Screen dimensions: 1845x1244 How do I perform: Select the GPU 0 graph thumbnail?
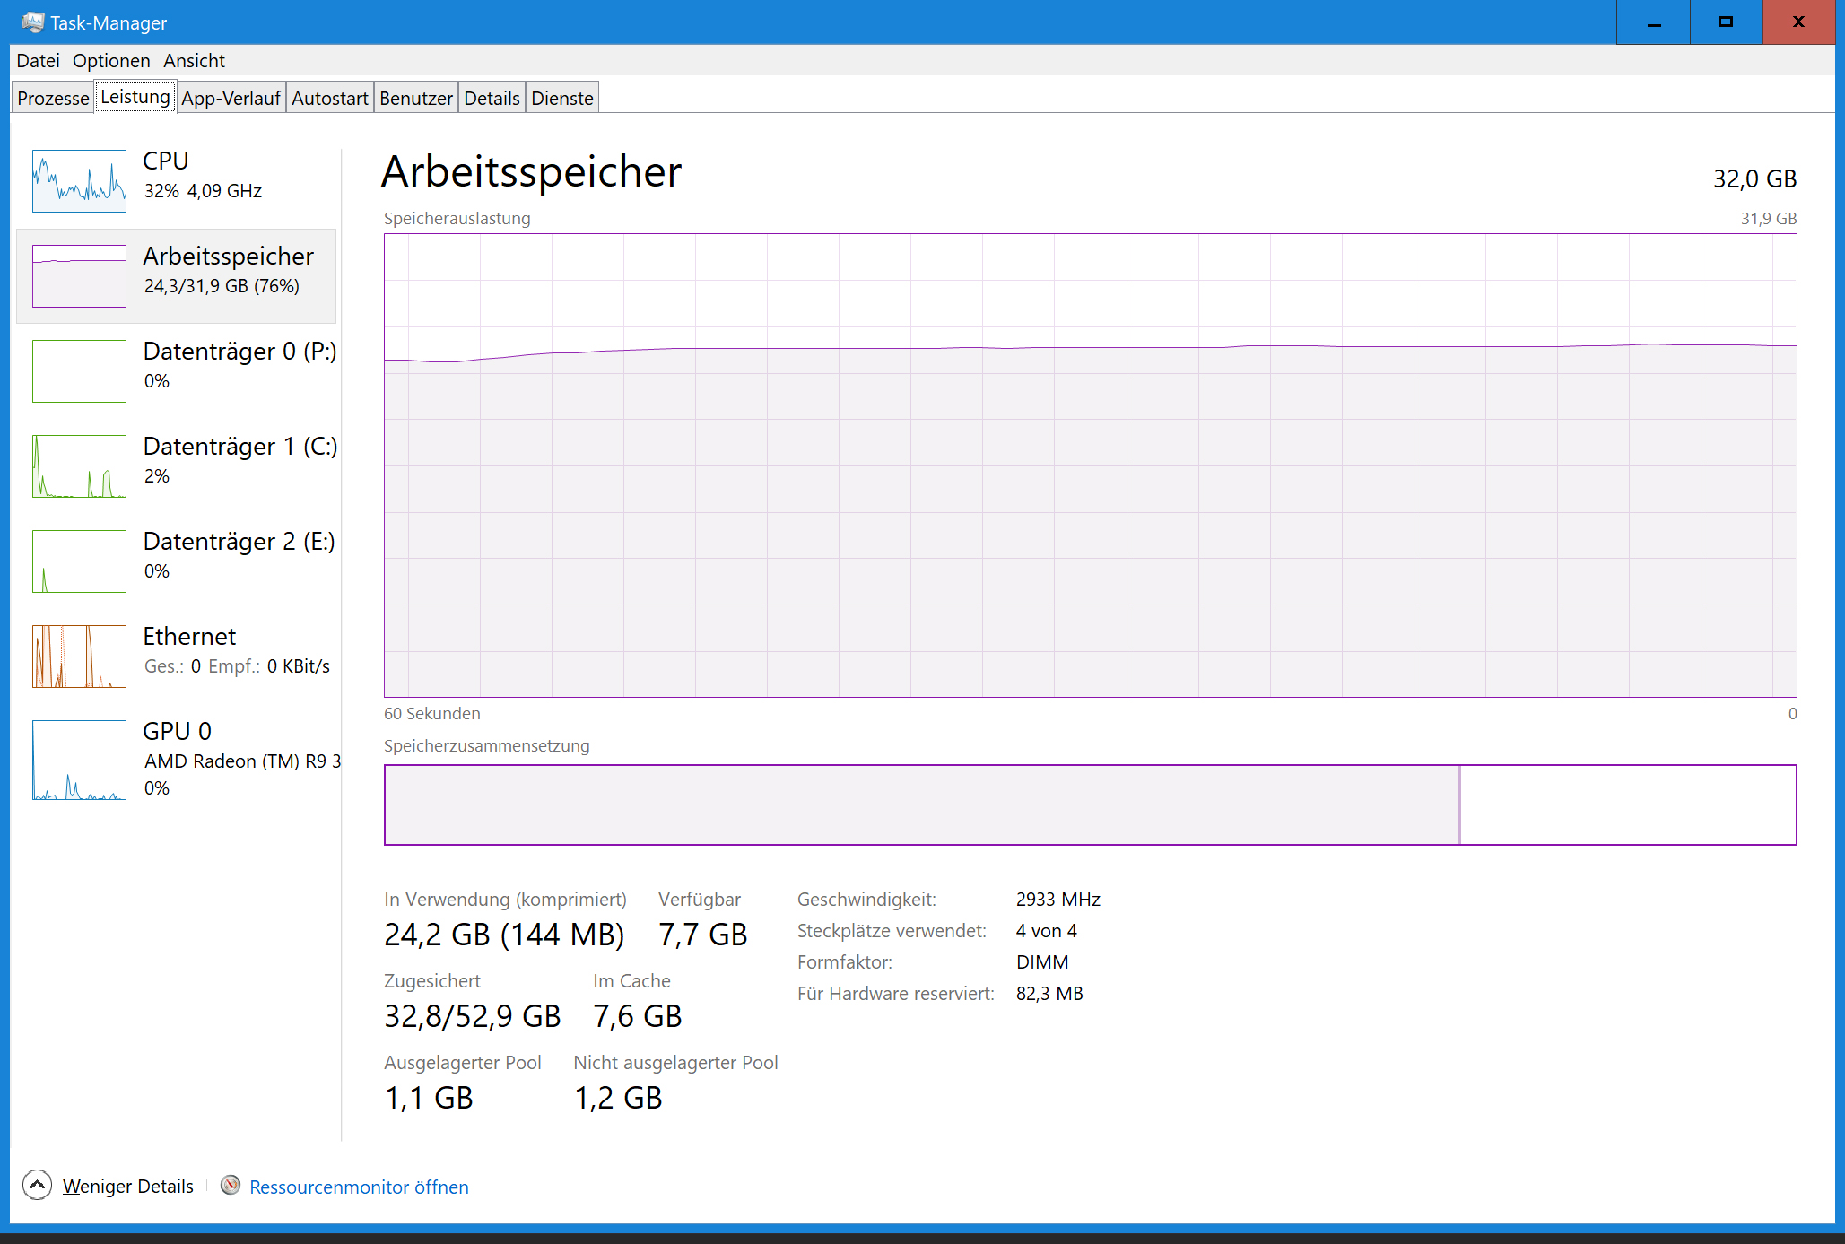tap(79, 760)
